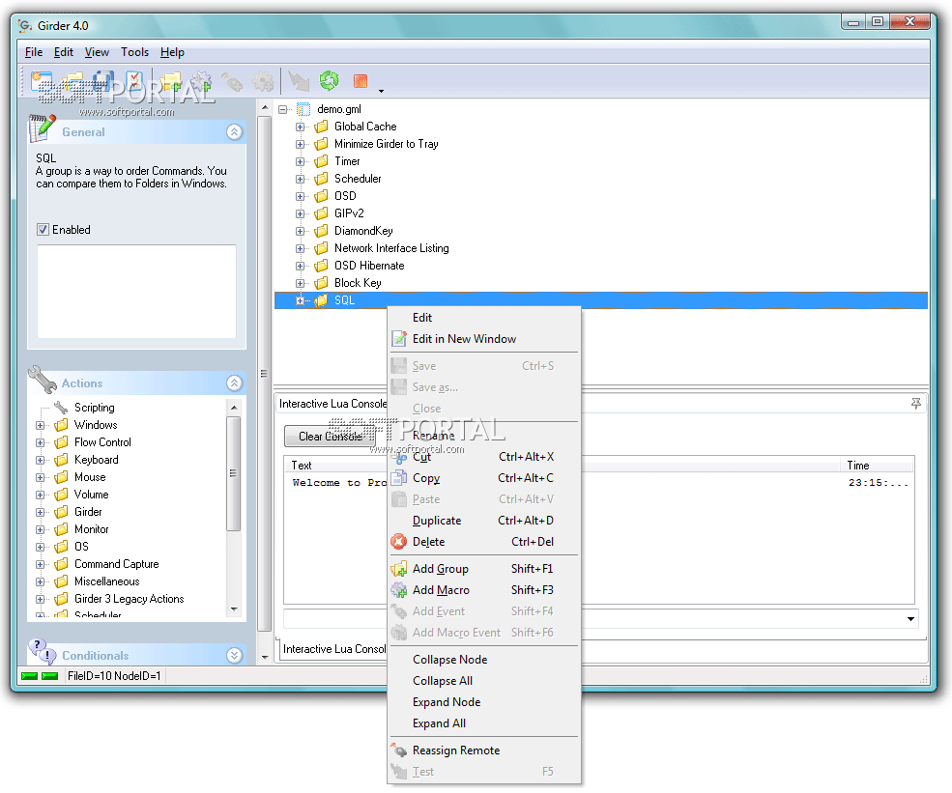
Task: Click the Open file folder toolbar icon
Action: pos(72,81)
